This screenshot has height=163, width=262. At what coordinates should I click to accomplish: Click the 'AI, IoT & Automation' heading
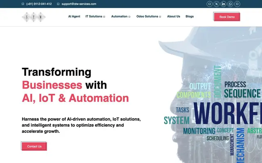coord(75,98)
